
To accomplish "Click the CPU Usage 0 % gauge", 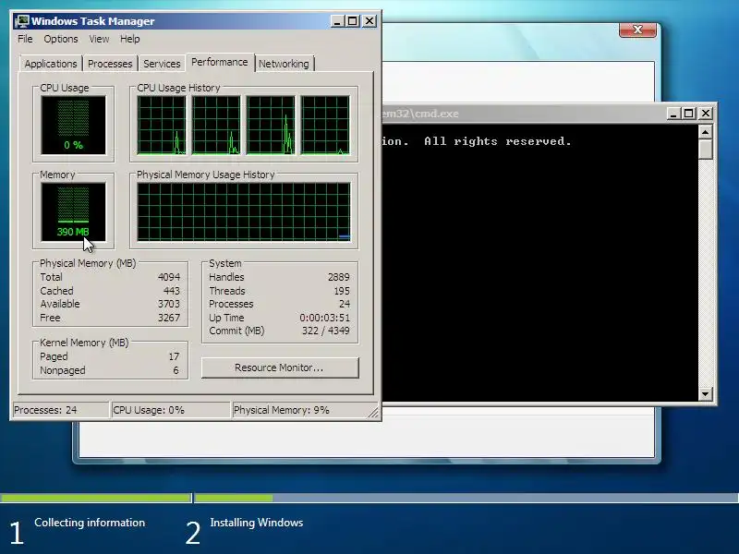I will (x=74, y=125).
